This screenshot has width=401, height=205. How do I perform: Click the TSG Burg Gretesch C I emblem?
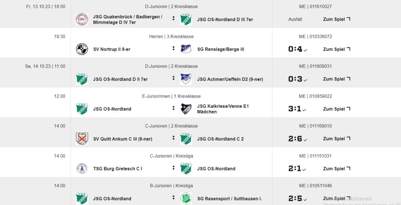pyautogui.click(x=82, y=169)
